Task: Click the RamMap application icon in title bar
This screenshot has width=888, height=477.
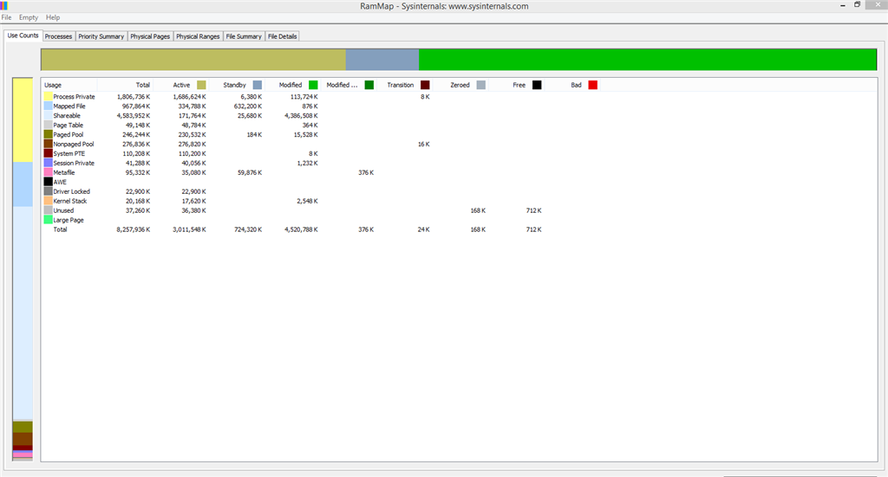Action: point(4,6)
